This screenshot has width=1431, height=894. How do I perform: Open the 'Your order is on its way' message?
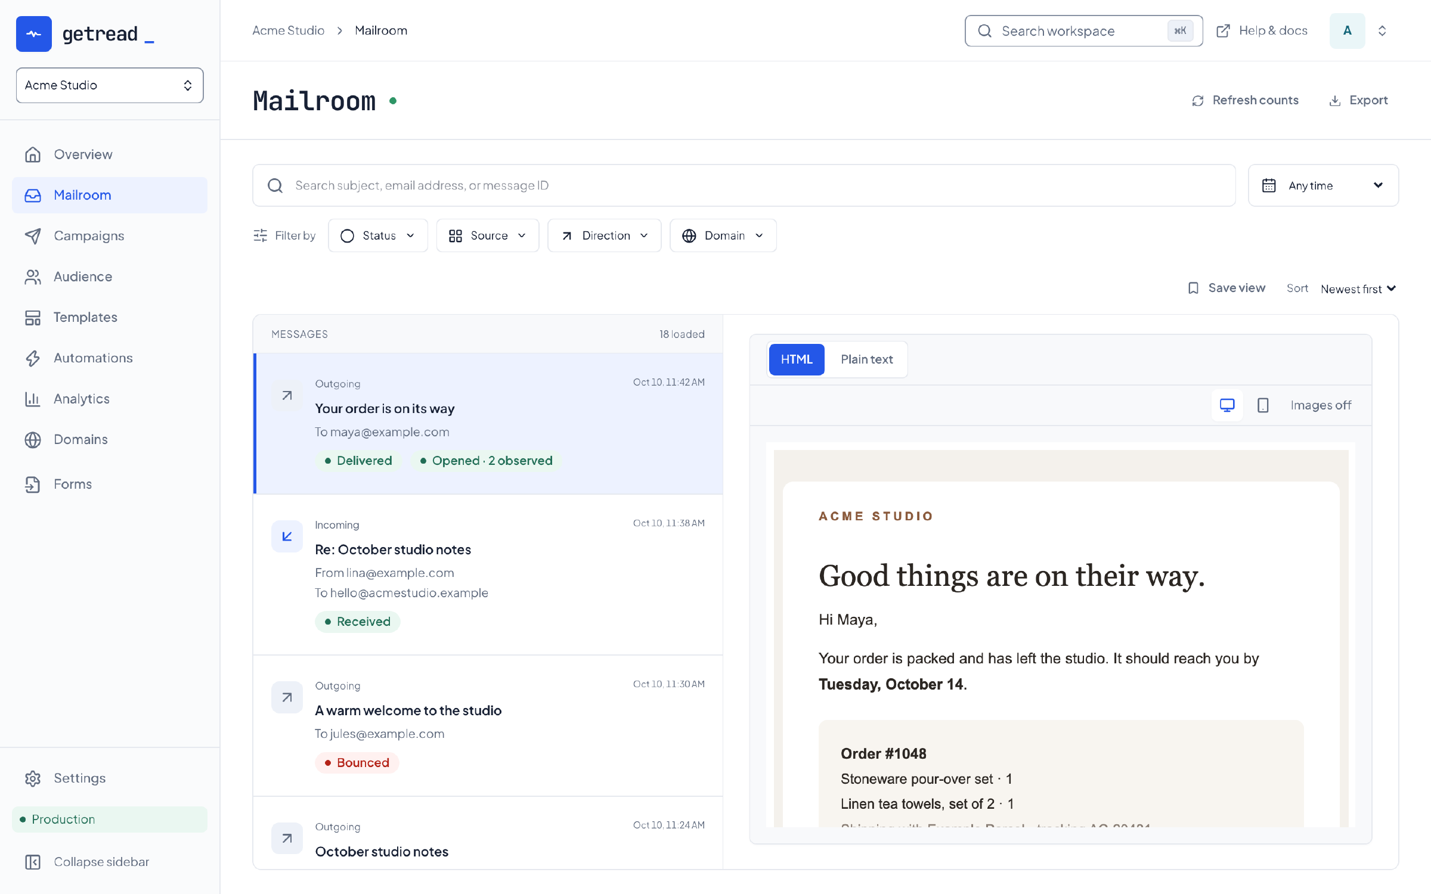pos(488,423)
